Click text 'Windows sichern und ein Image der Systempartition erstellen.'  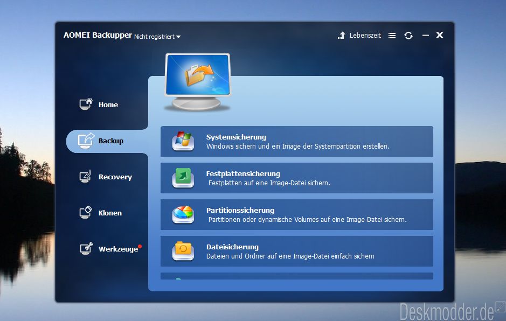298,146
